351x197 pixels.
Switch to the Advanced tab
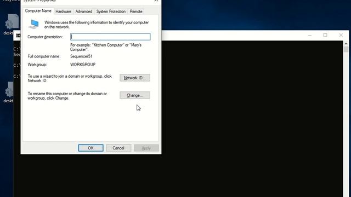[x=84, y=11]
